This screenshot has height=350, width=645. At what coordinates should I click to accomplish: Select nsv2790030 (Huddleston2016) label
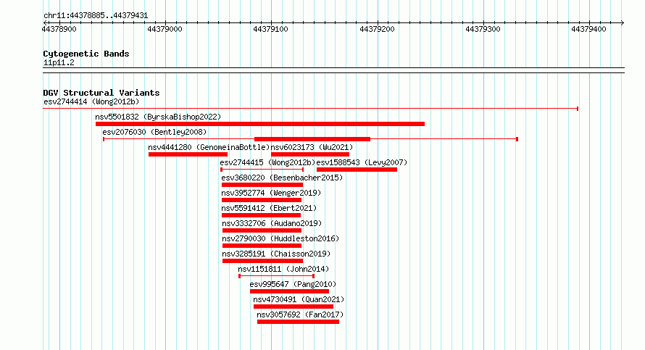(280, 238)
